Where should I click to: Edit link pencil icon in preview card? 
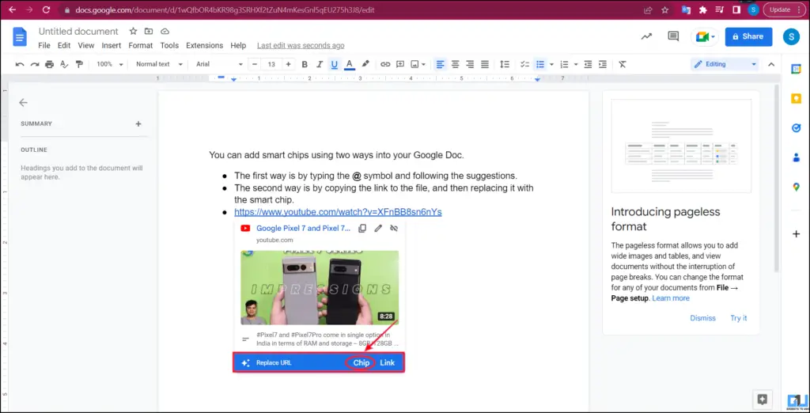378,228
